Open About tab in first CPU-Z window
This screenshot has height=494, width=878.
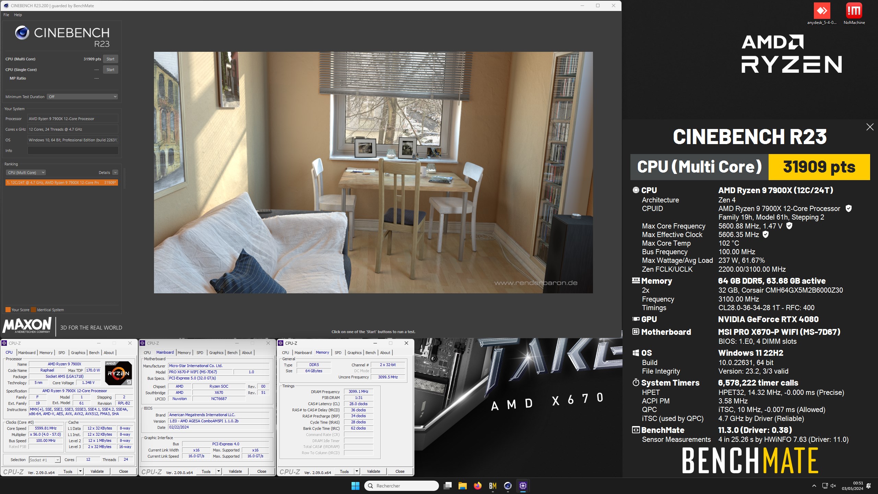109,353
